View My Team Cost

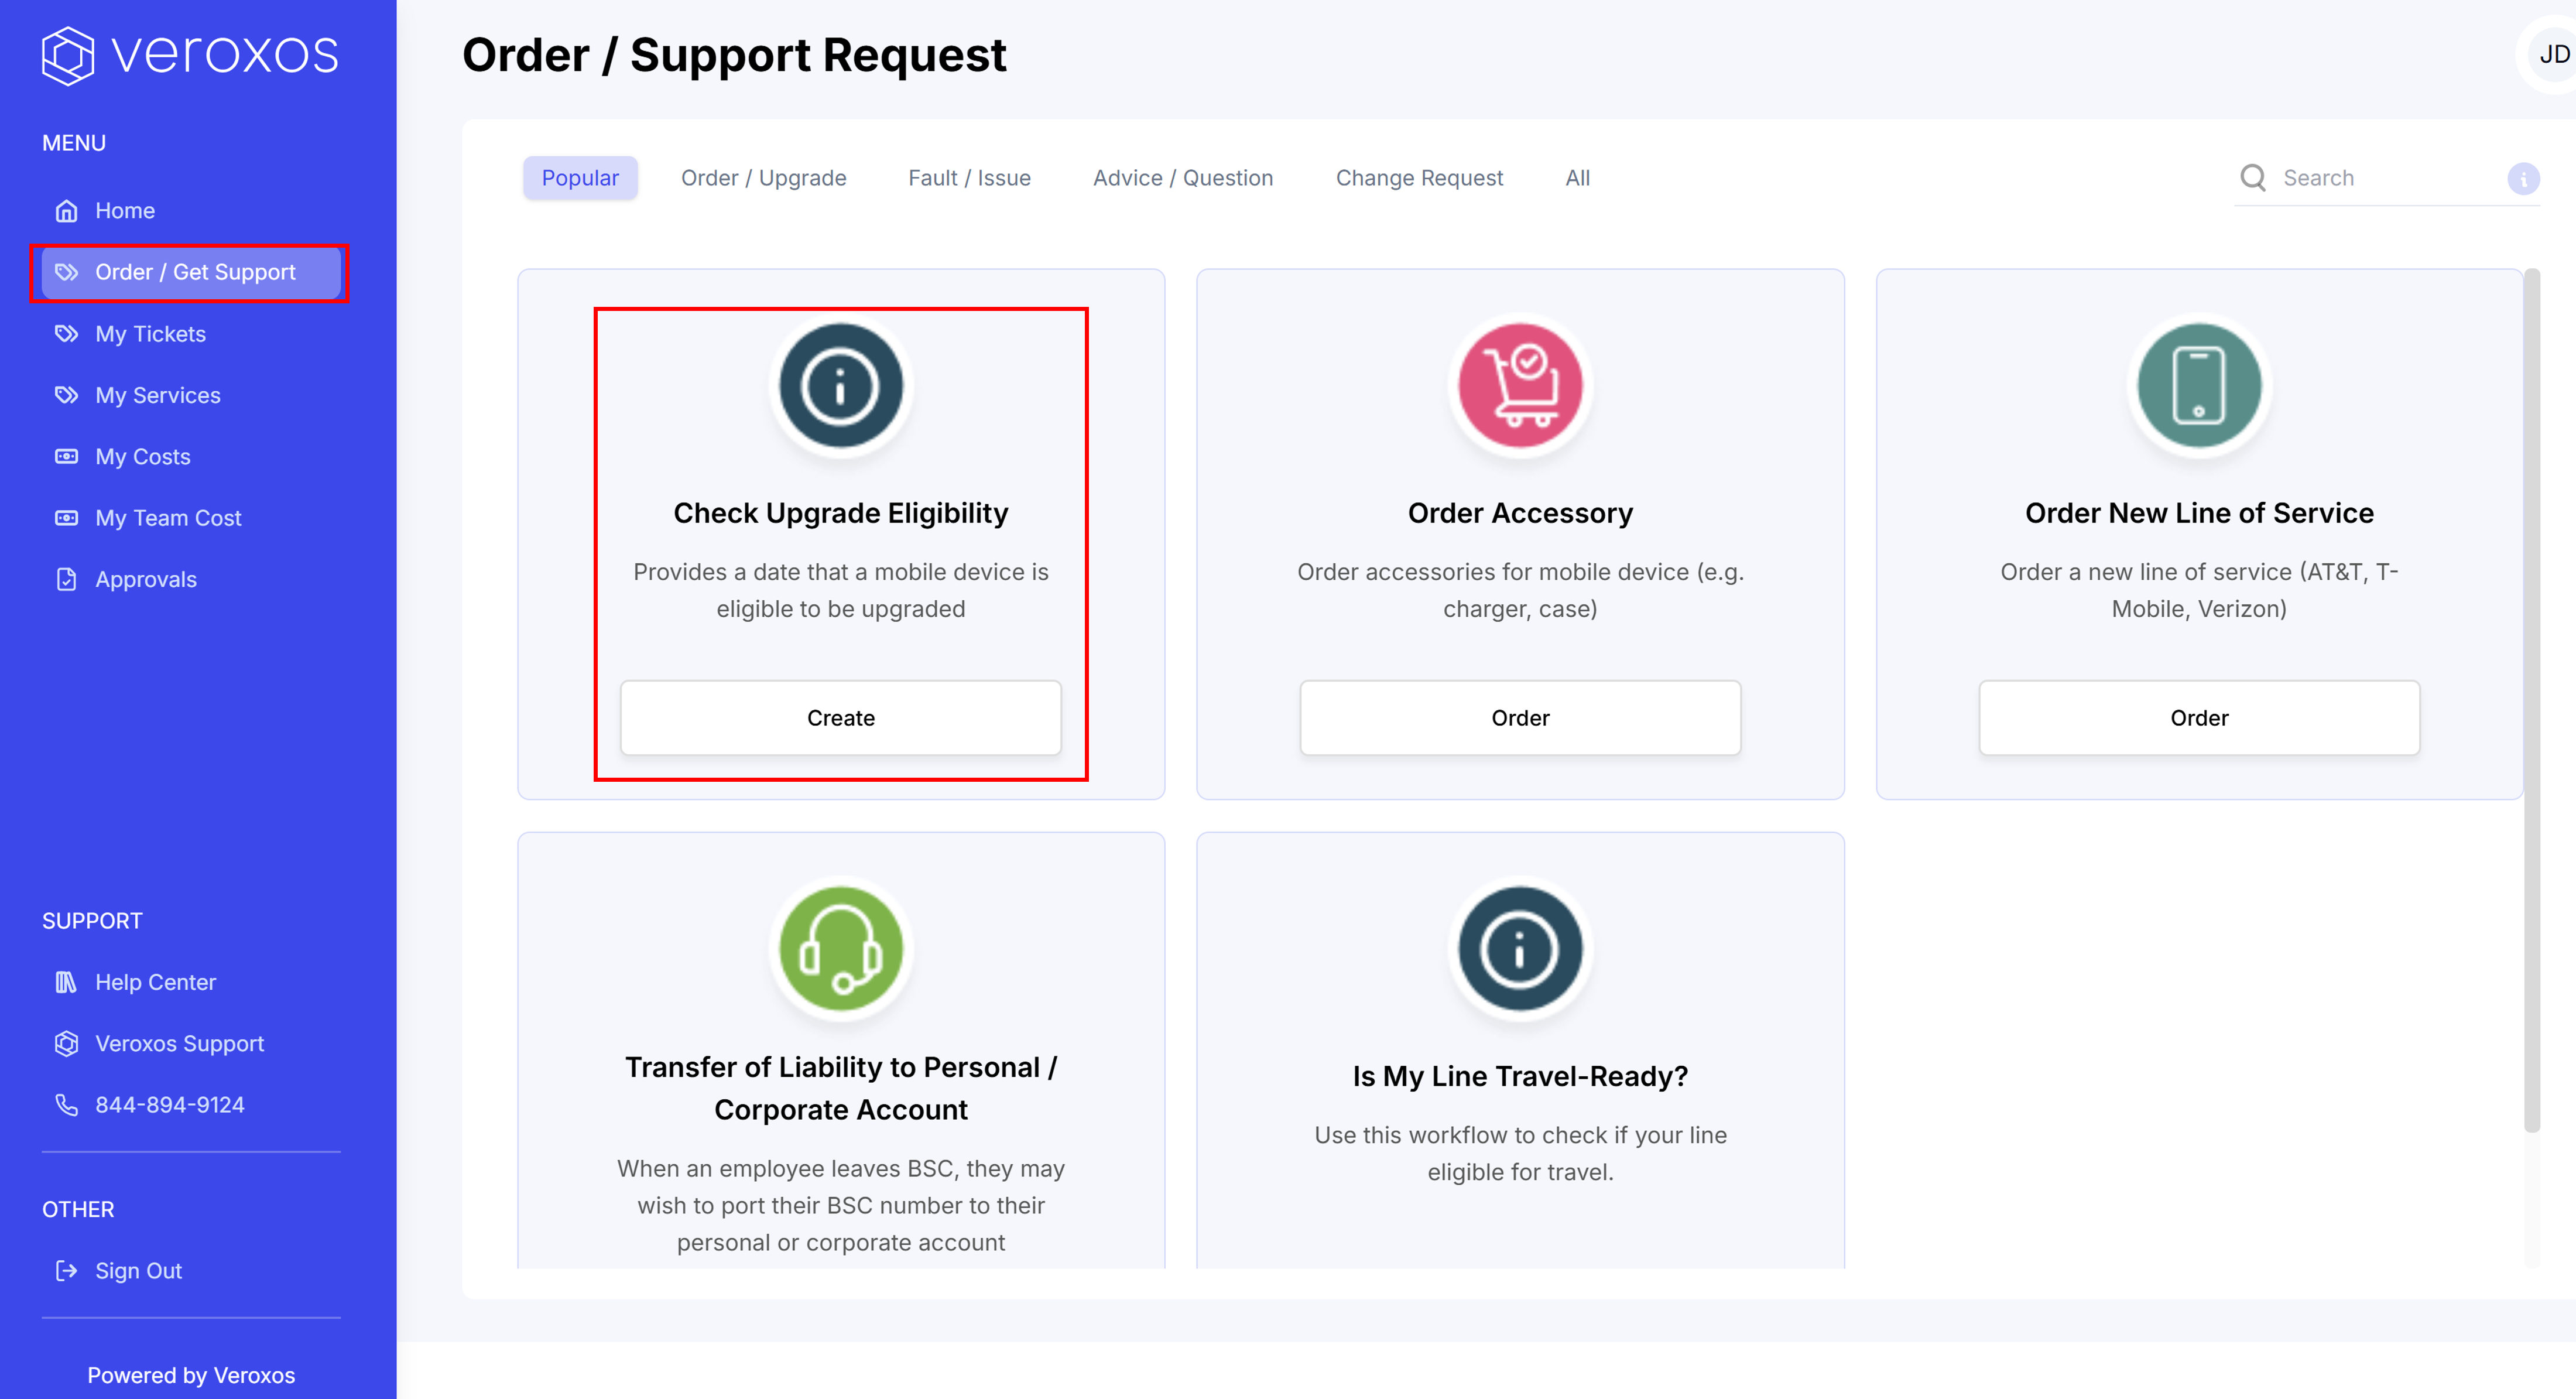pos(191,518)
